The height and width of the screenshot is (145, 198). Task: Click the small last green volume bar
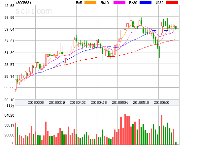point(176,143)
